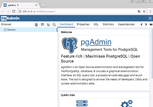Open the pgAdmin hamburger menu

150,18
